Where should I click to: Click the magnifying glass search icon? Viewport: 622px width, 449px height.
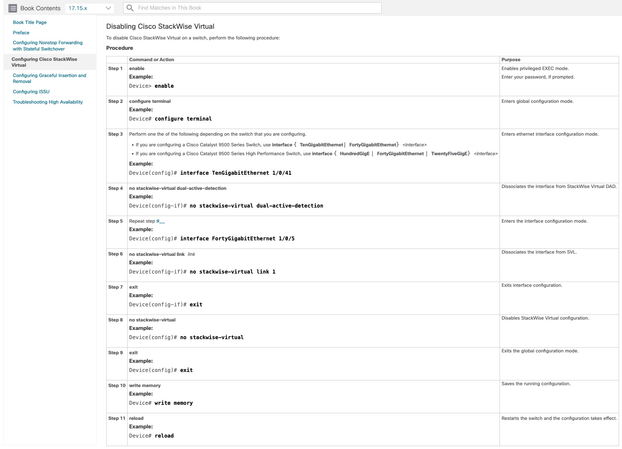click(x=130, y=8)
